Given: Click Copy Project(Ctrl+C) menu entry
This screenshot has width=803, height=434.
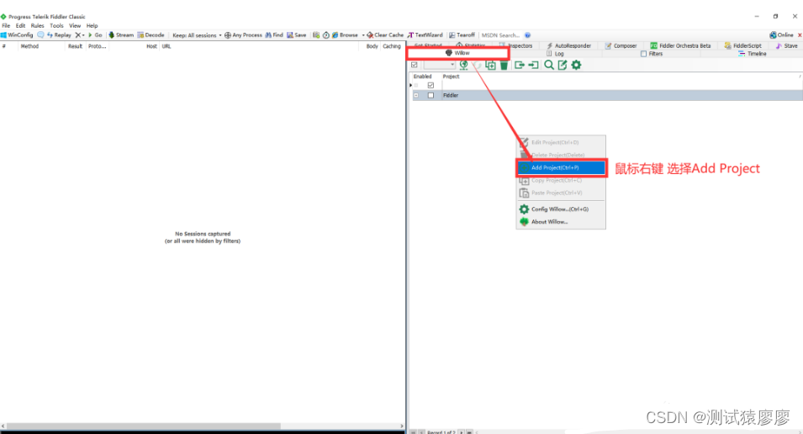Looking at the screenshot, I should 562,180.
